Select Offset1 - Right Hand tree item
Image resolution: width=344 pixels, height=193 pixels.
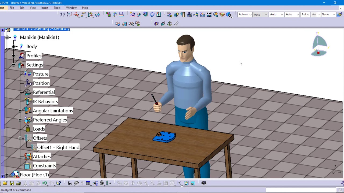click(x=58, y=147)
